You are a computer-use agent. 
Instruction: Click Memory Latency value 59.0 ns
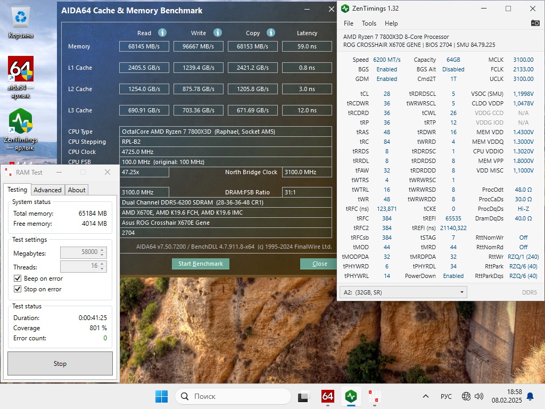307,46
